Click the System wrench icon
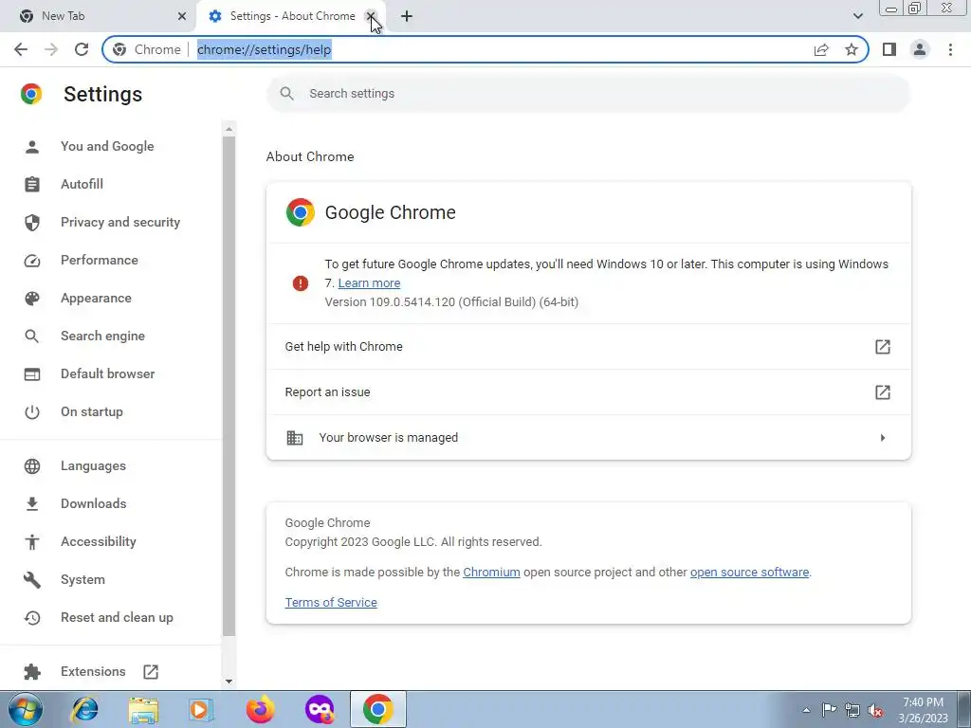This screenshot has height=728, width=971. (32, 579)
